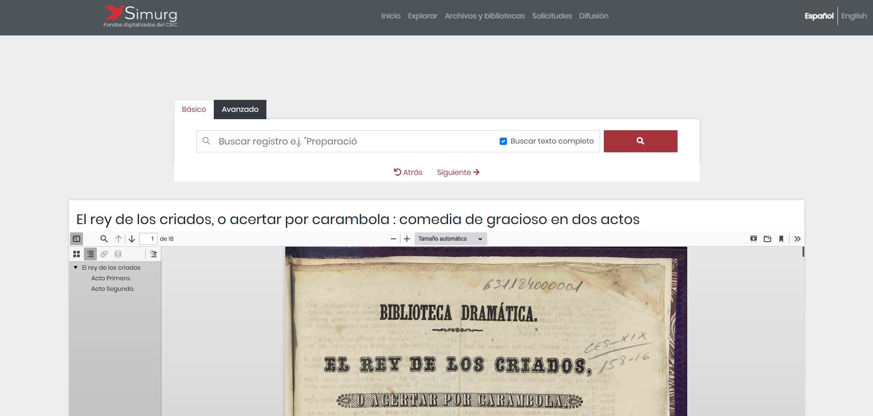Switch to the Avanzado search tab
Screen dimensions: 873x416
240,110
